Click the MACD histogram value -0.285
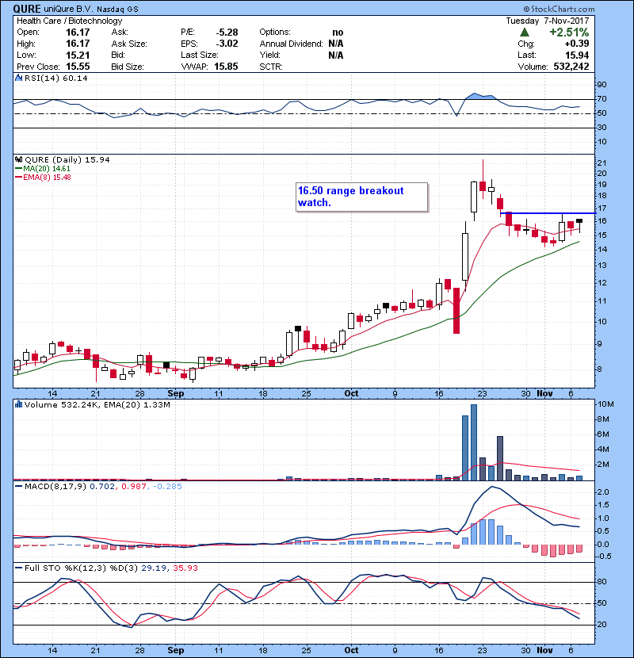Viewport: 634px width, 658px height. (x=168, y=487)
